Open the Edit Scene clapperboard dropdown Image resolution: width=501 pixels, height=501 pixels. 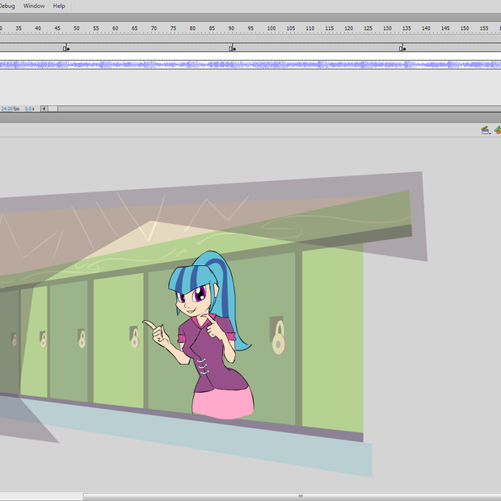(x=486, y=129)
